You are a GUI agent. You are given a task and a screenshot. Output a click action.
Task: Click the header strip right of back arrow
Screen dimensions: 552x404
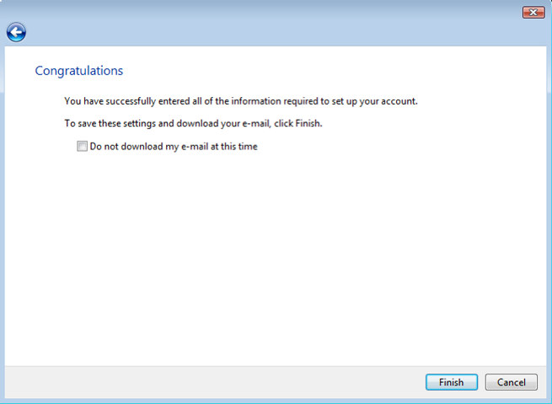point(278,33)
